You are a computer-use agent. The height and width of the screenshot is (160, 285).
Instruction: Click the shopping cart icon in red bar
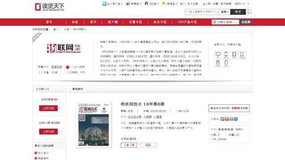[215, 22]
